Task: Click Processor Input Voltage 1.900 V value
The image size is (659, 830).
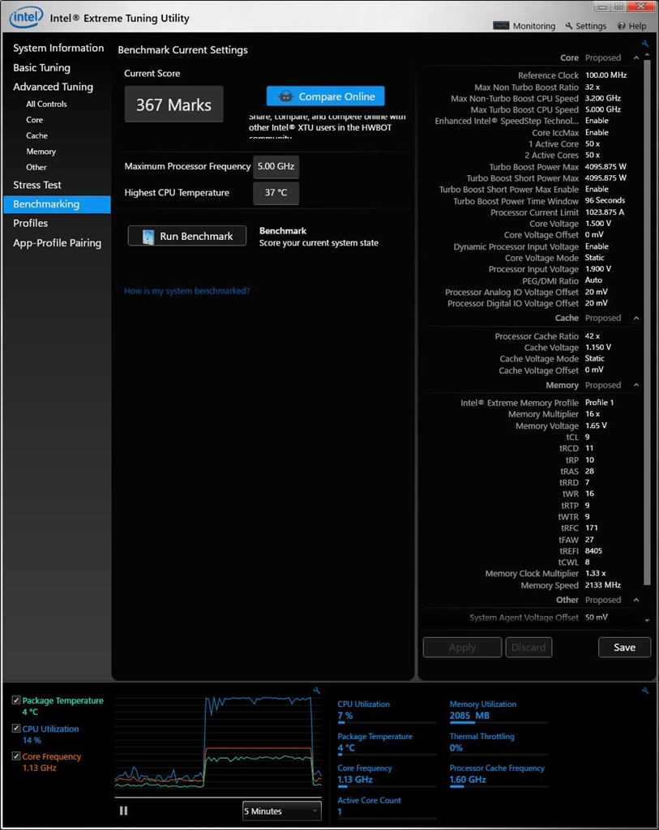Action: pyautogui.click(x=598, y=269)
